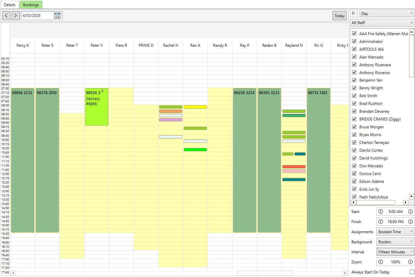Go to next day arrow button

(16, 16)
